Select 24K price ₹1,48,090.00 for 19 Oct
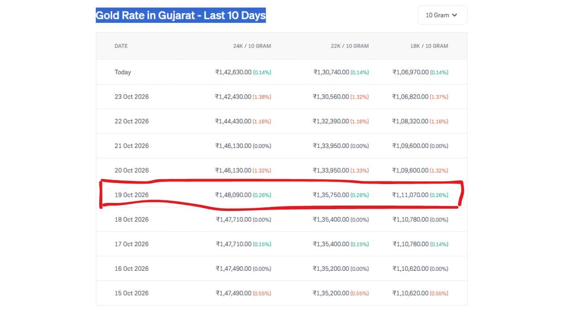 coord(233,195)
